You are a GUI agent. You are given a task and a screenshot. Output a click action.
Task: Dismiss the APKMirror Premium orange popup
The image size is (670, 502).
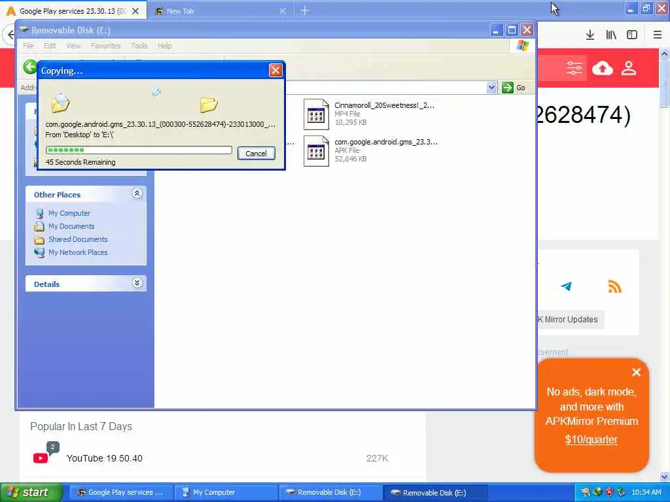click(x=636, y=372)
